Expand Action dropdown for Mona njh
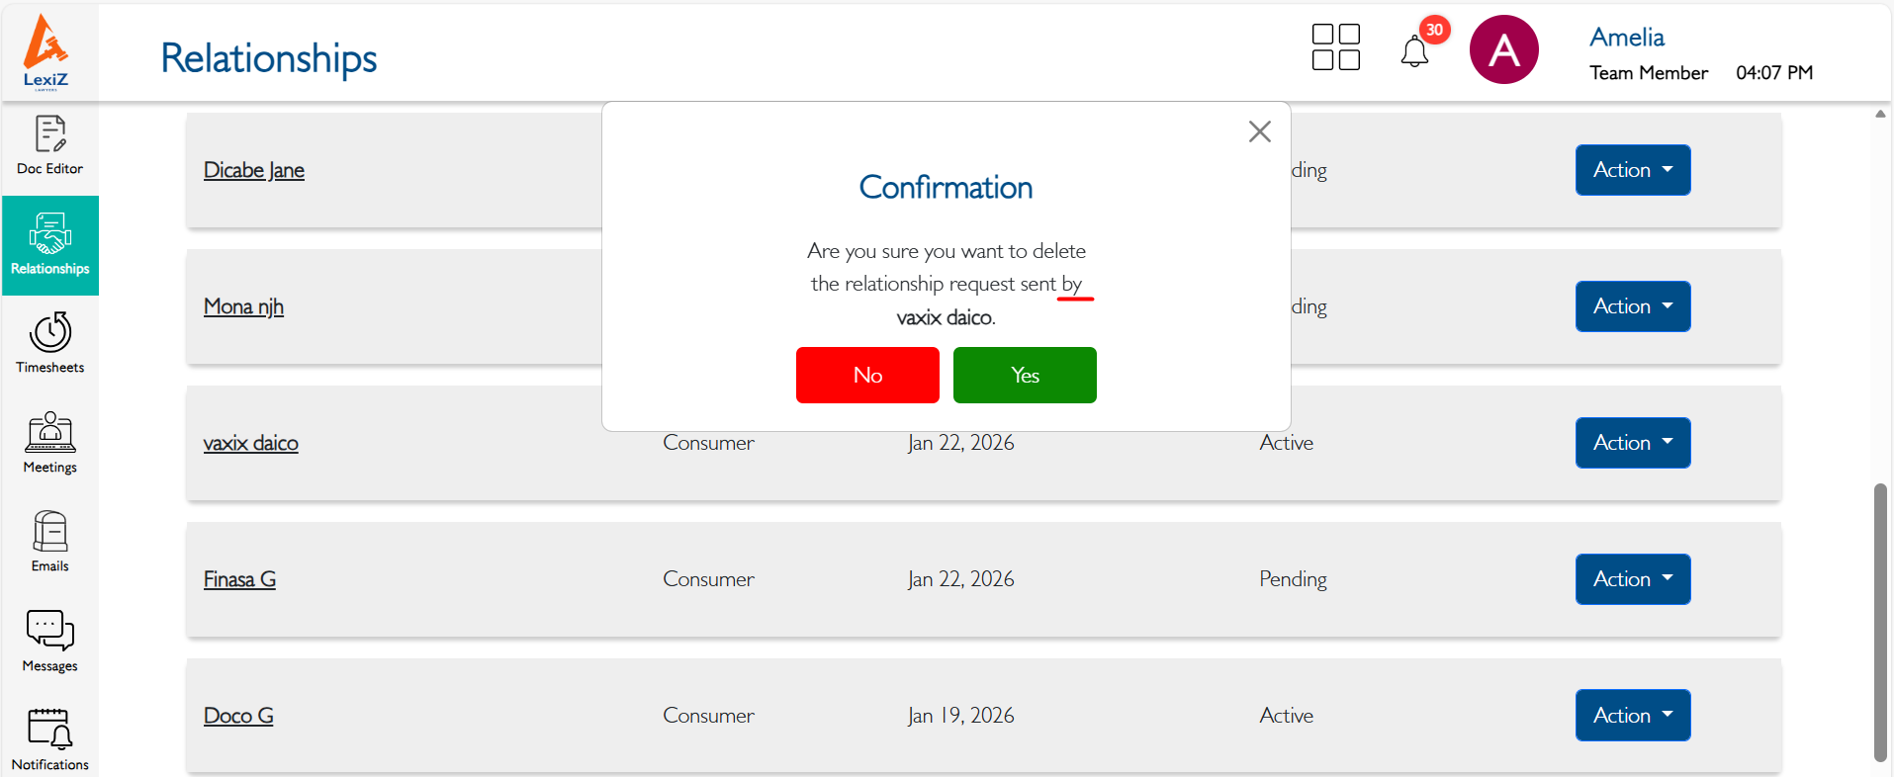Screen dimensions: 1894x777 click(1632, 306)
